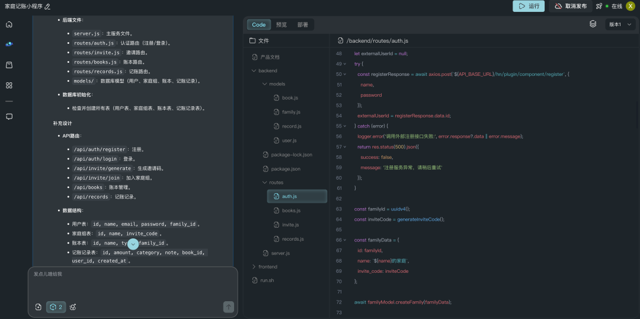Switch to the 预览 tab

coord(281,24)
